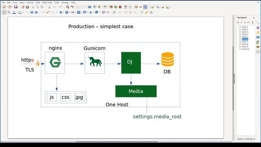Image resolution: width=261 pixels, height=147 pixels.
Task: Click the Navigator First Slide button
Action: 238,22
